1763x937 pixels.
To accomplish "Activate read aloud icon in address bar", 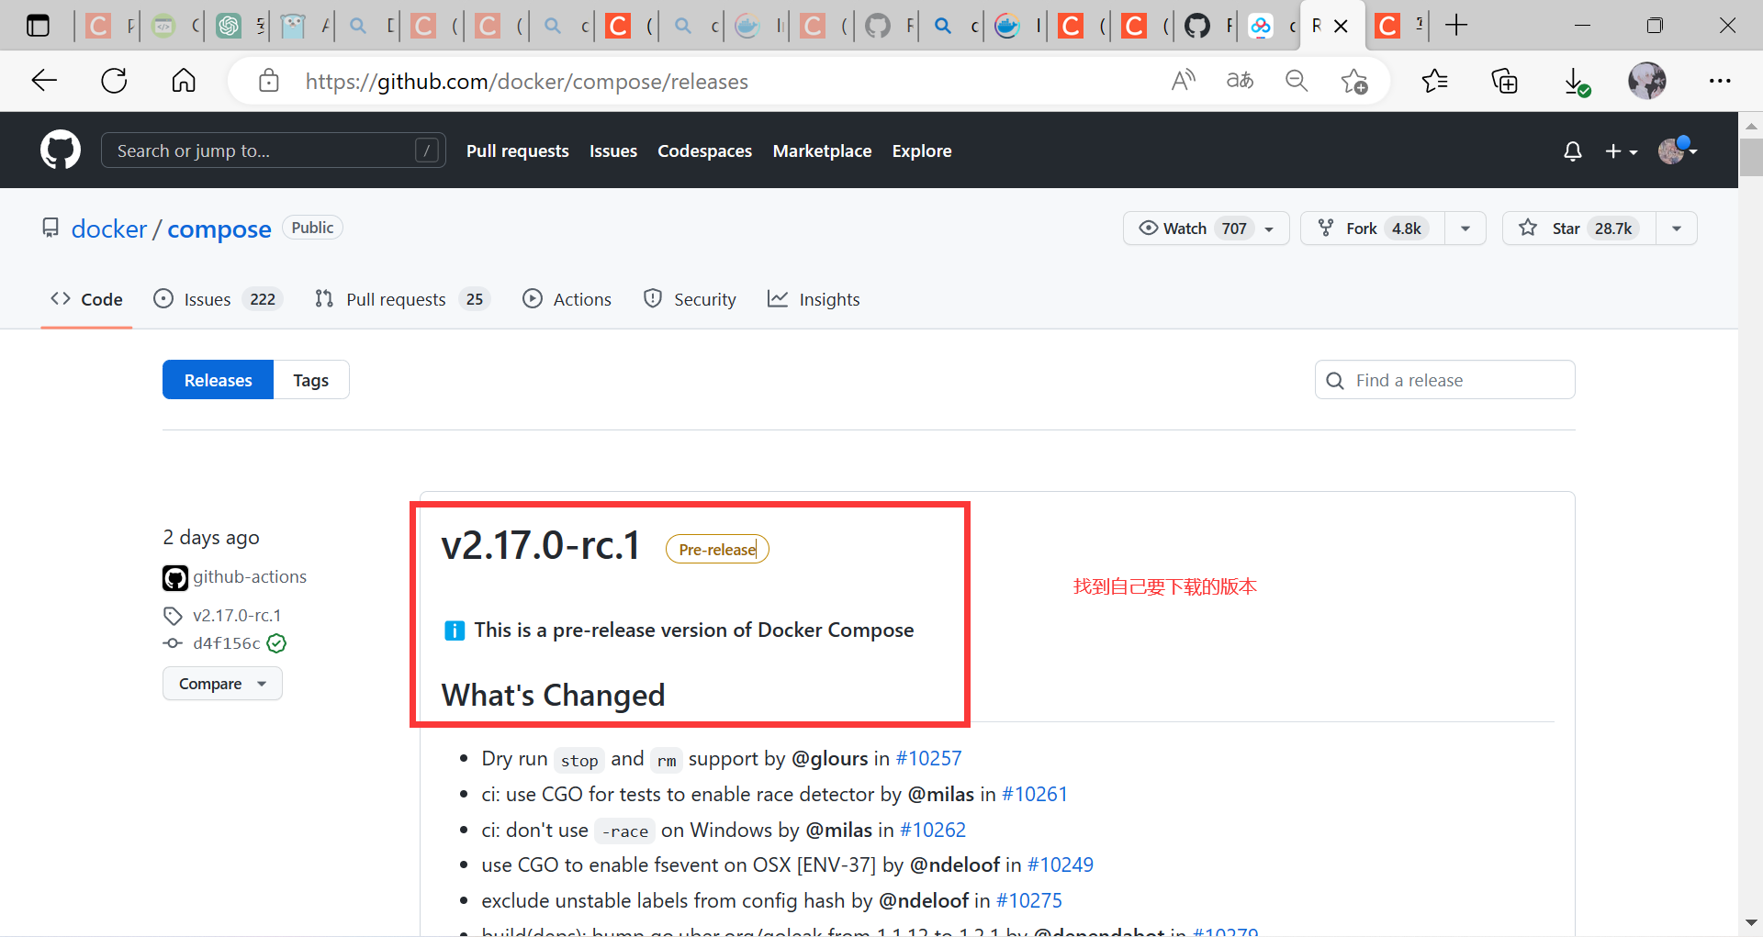I will [x=1184, y=81].
